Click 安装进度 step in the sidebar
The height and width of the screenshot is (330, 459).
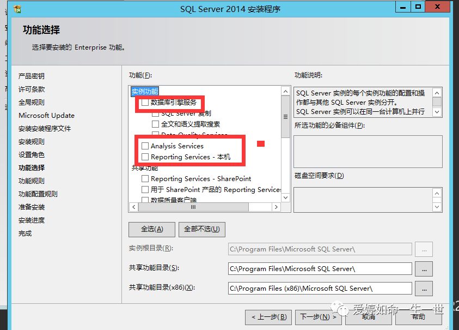(32, 220)
